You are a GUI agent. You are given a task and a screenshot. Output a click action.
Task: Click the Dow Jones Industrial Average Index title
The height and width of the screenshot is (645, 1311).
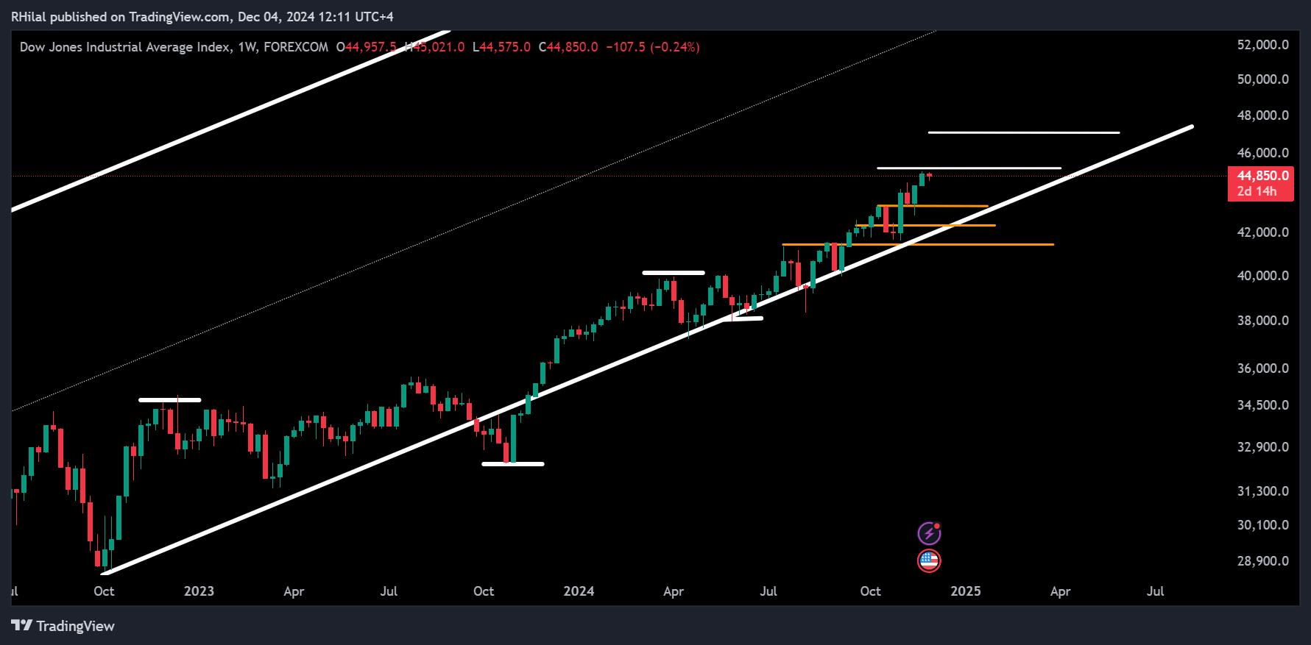point(125,47)
